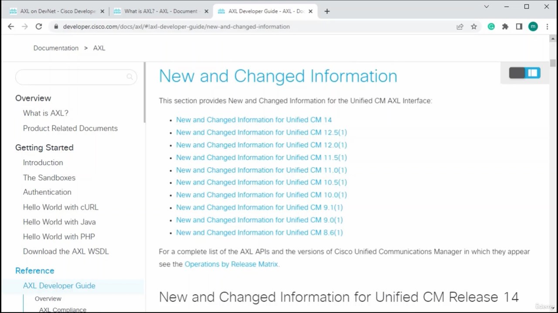Reload the page with the refresh icon
558x313 pixels.
(39, 27)
